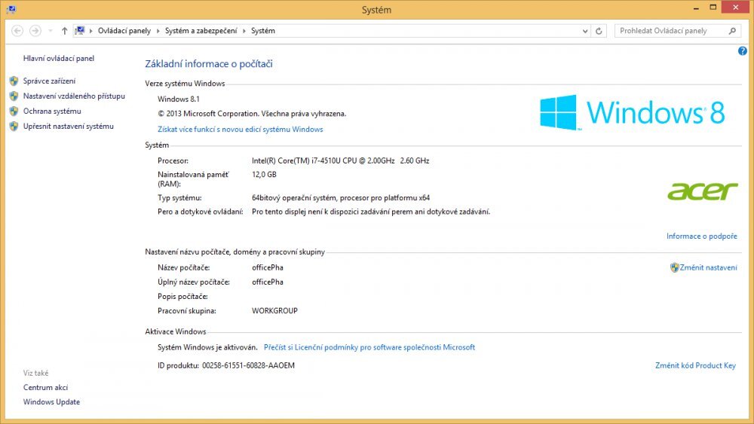
Task: Click the Acer logo
Action: pyautogui.click(x=703, y=191)
